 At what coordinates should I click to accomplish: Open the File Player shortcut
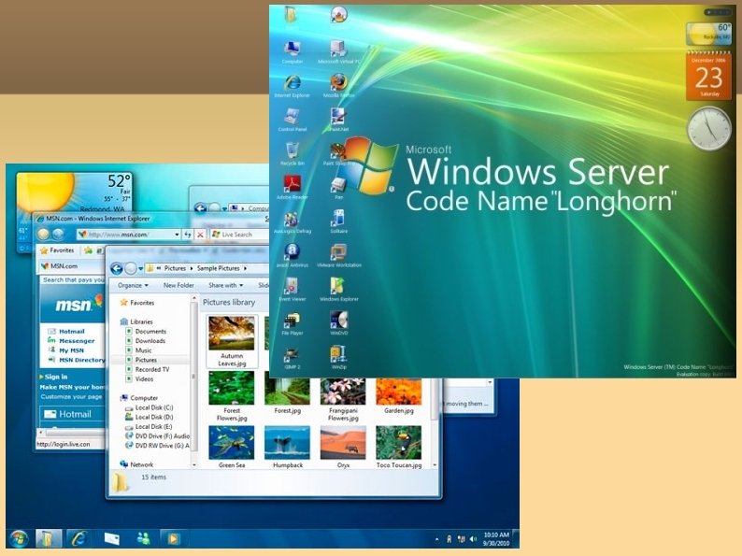coord(292,323)
